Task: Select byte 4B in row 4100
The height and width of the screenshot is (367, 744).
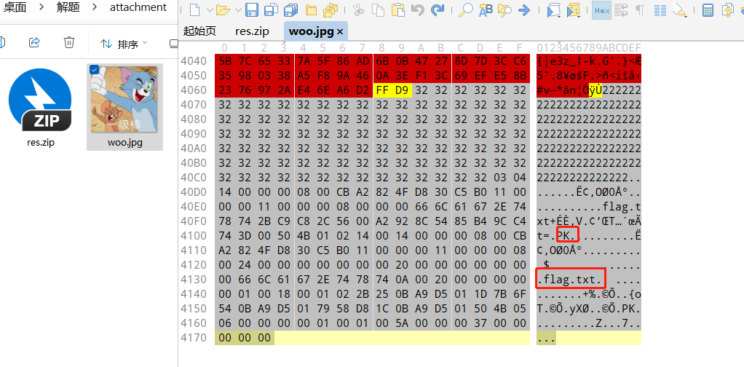Action: [x=304, y=236]
